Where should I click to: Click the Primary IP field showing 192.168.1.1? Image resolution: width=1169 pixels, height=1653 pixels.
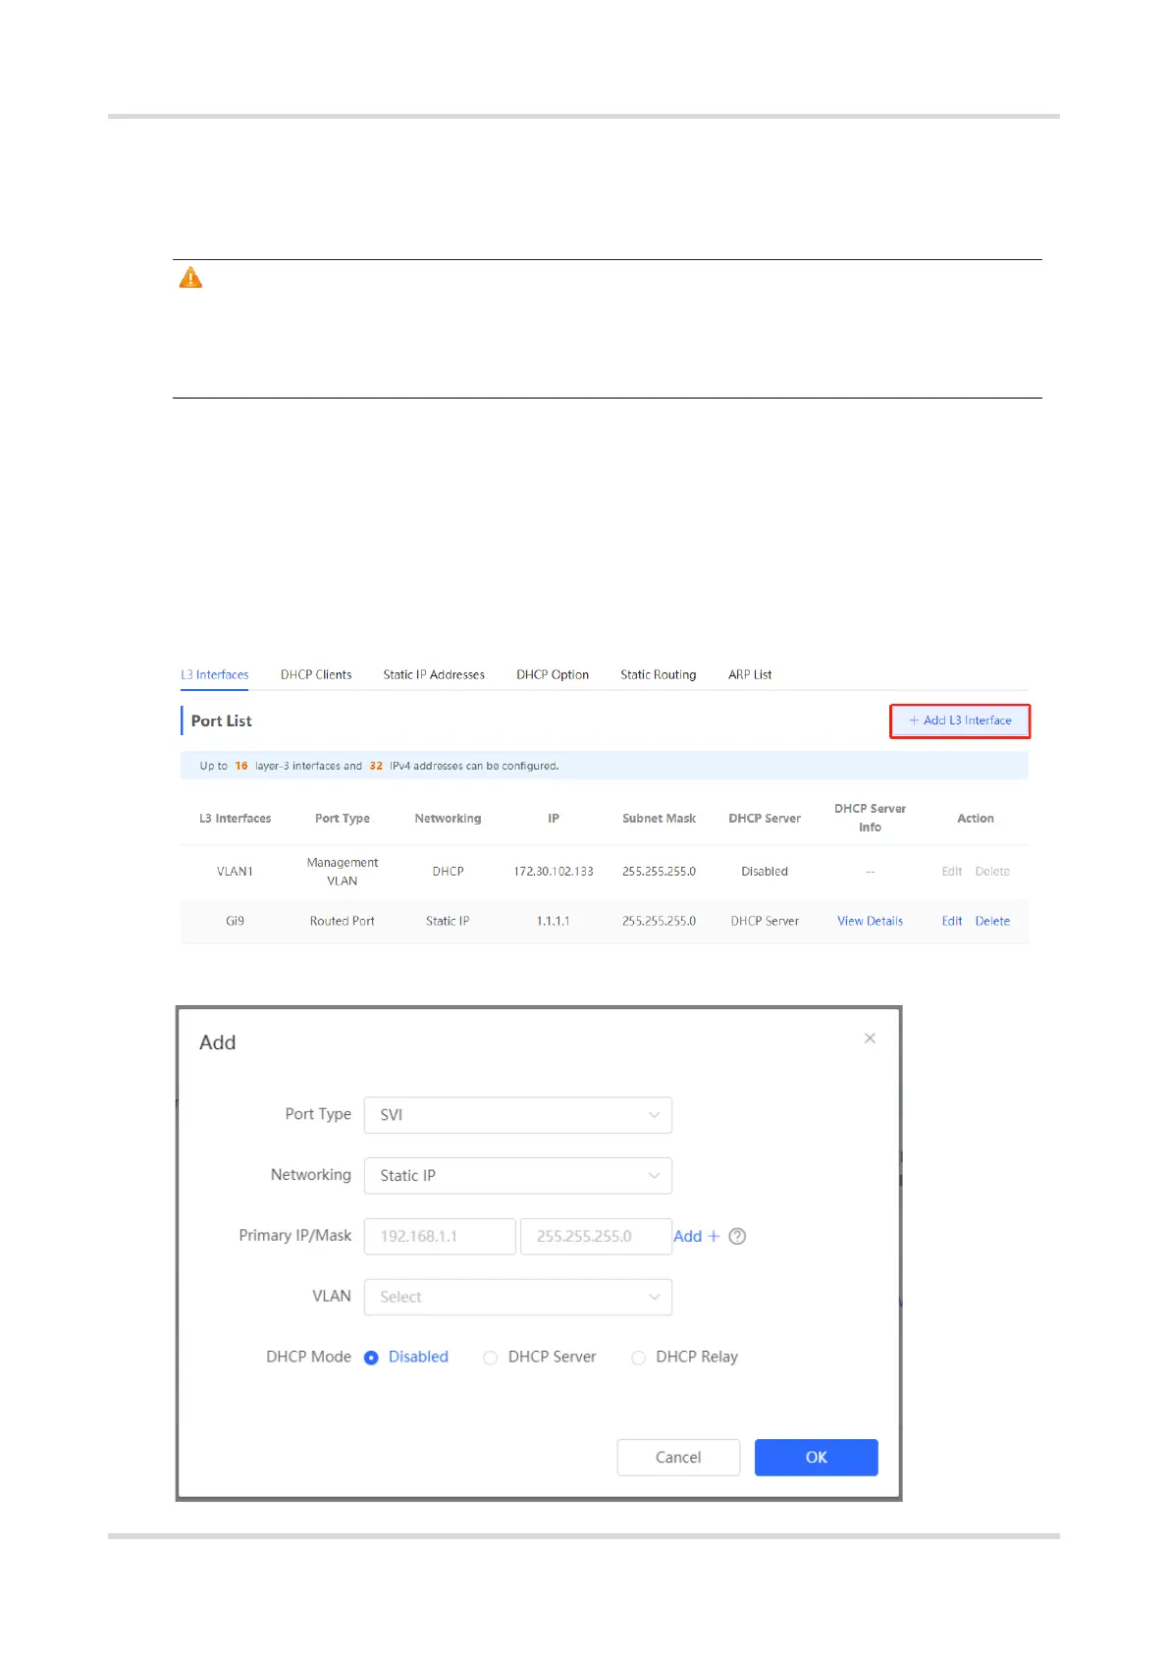click(440, 1236)
